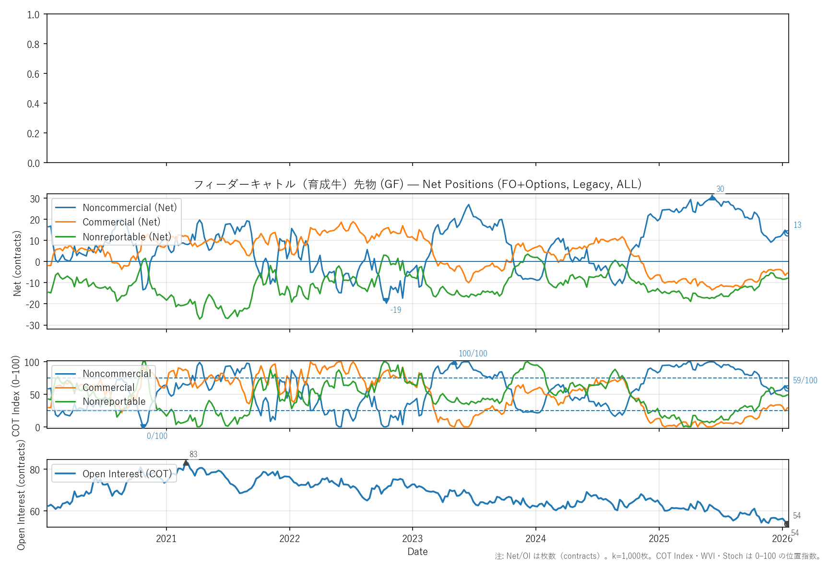Click the low marker labeled -19

tap(386, 301)
